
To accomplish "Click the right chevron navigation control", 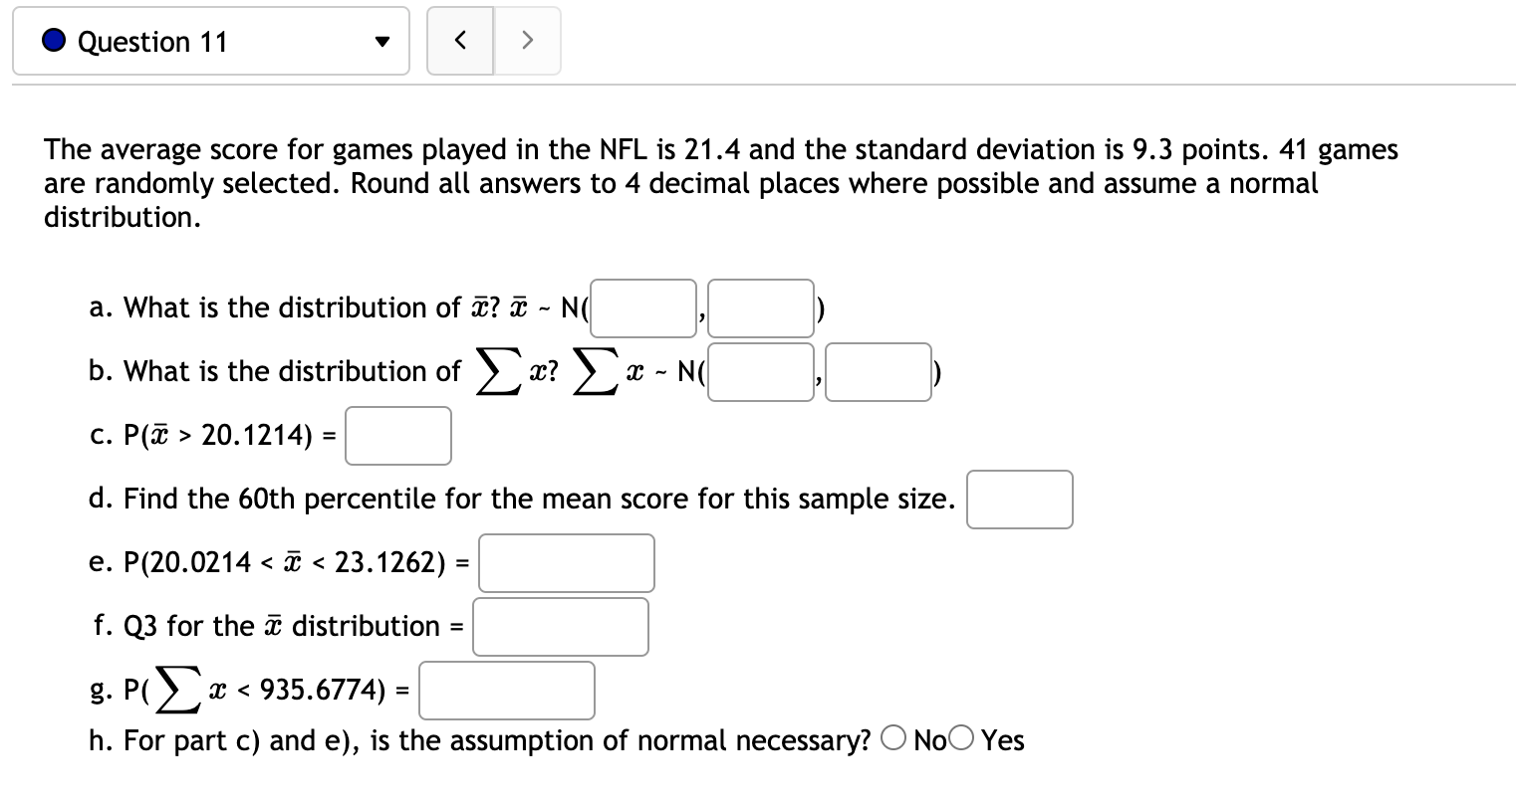I will click(528, 41).
